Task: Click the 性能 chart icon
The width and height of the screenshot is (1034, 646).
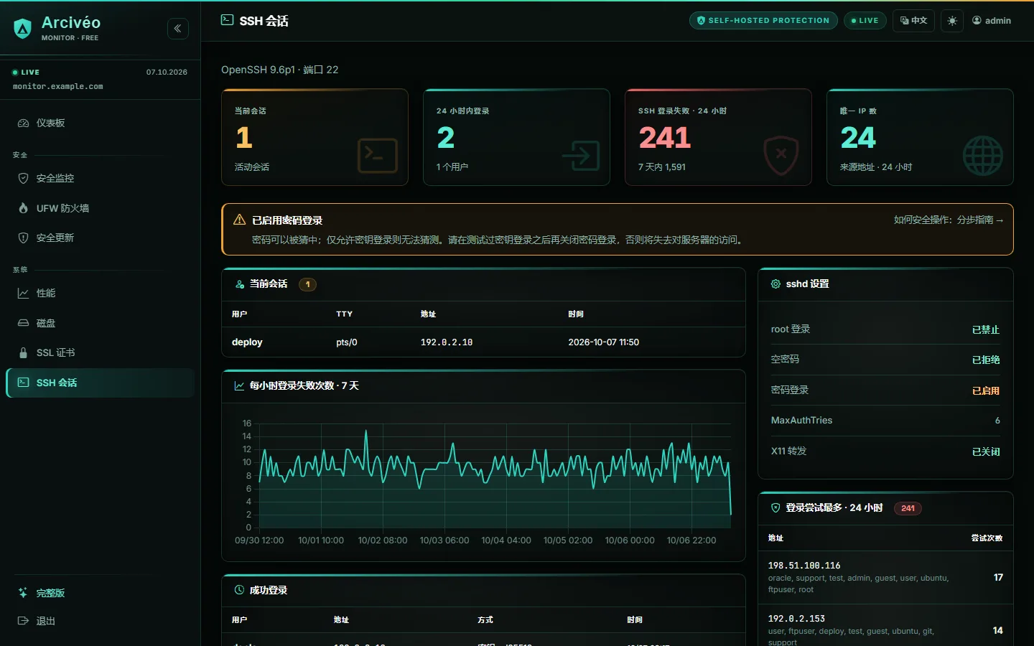Action: pos(23,293)
